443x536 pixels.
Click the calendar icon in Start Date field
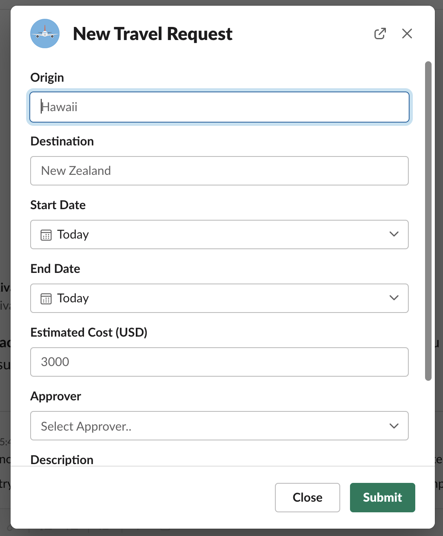tap(46, 234)
